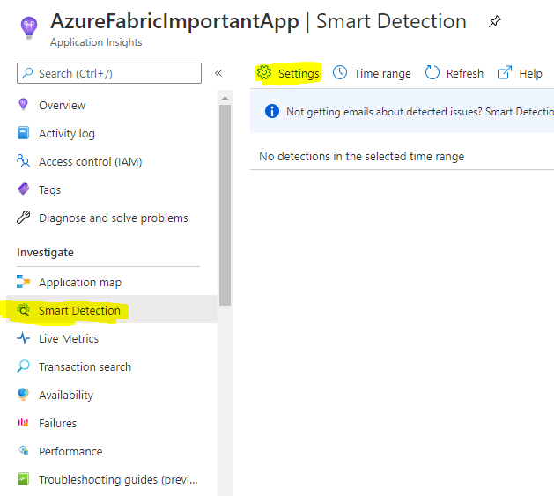
Task: Click the Investigate section heading
Action: pyautogui.click(x=45, y=253)
